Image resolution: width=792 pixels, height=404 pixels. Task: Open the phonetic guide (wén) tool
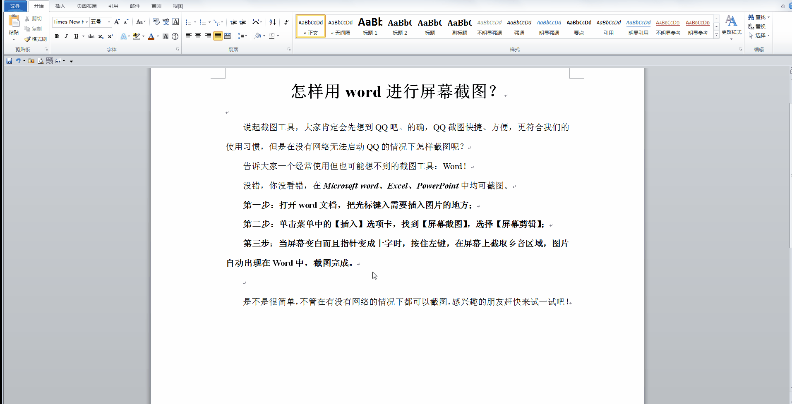[x=166, y=22]
